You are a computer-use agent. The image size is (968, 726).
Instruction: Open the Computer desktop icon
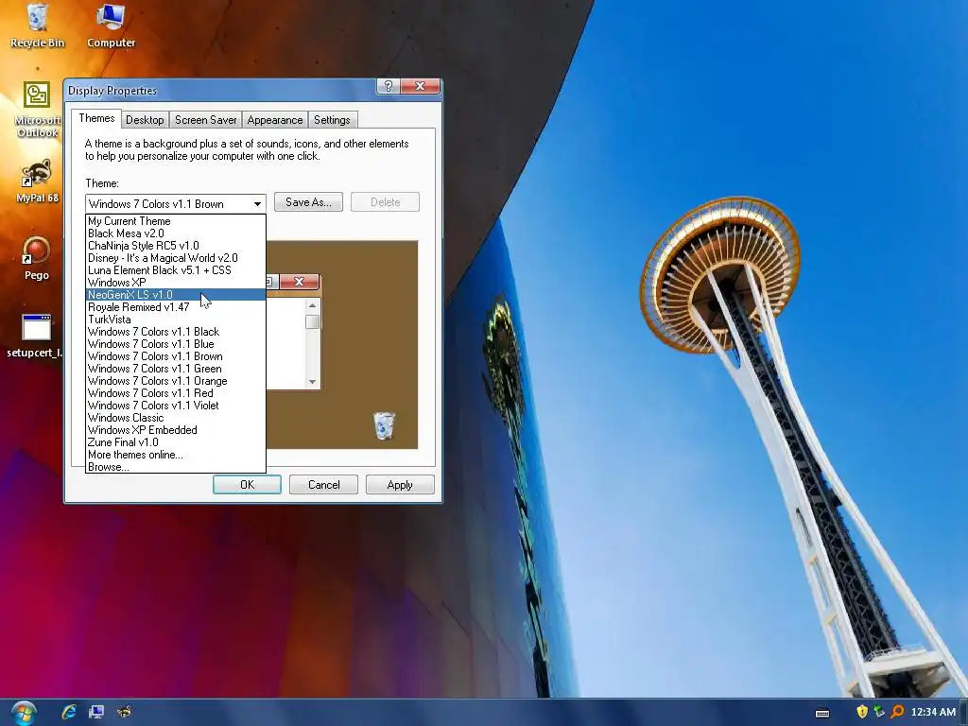[x=111, y=26]
